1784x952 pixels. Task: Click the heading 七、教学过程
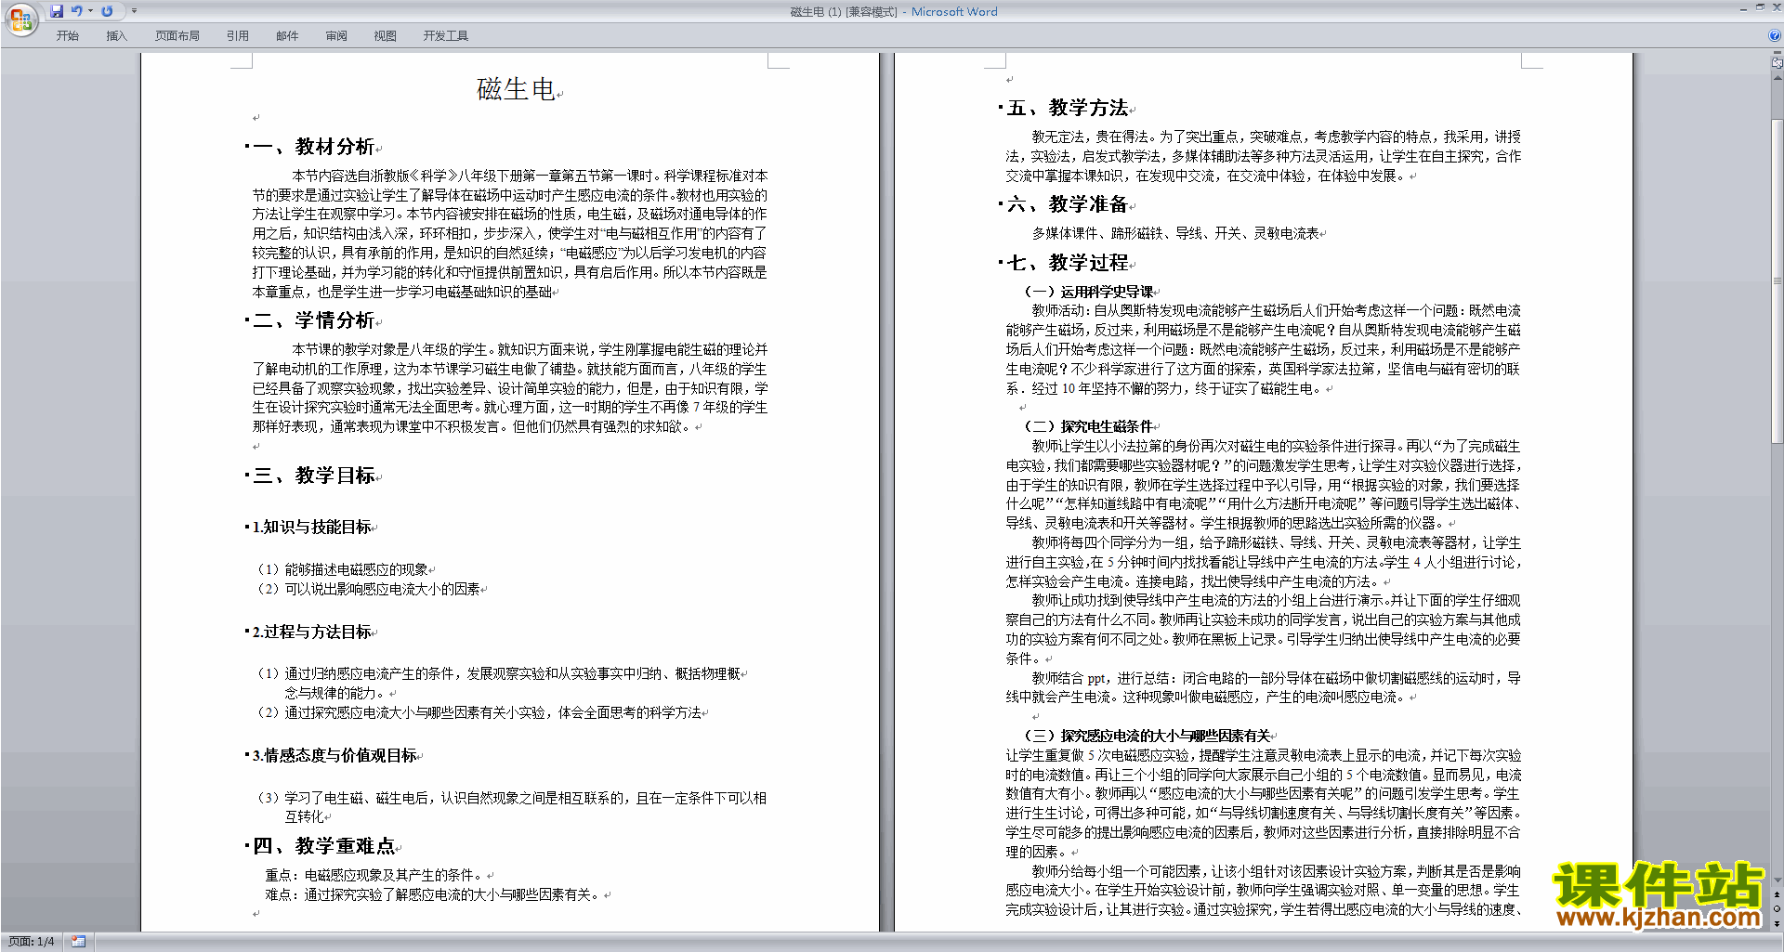pos(1068,263)
